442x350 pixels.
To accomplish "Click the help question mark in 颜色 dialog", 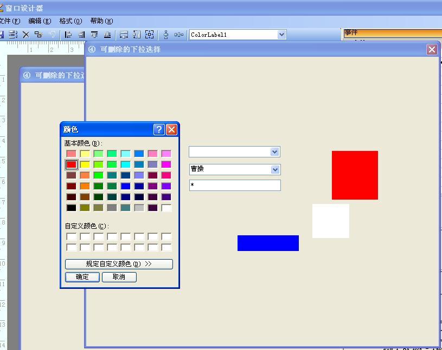I will [x=159, y=129].
